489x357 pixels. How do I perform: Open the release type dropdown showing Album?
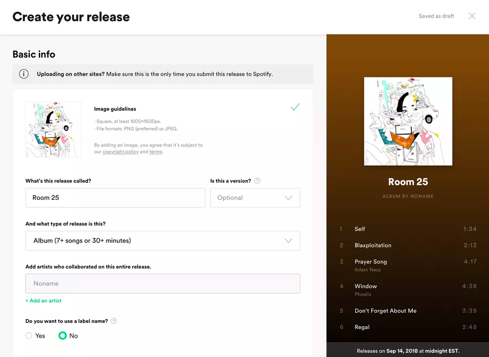coord(162,240)
